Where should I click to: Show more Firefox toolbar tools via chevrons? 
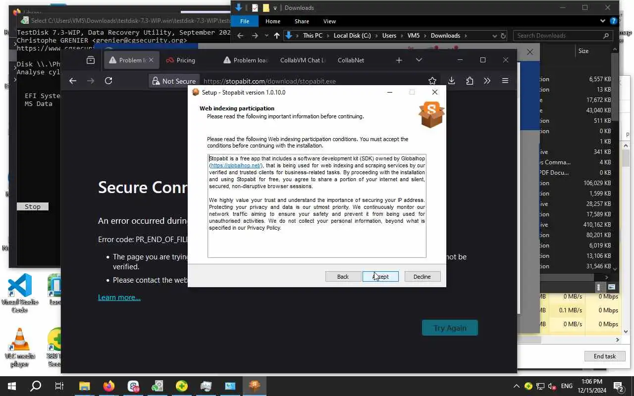click(487, 81)
